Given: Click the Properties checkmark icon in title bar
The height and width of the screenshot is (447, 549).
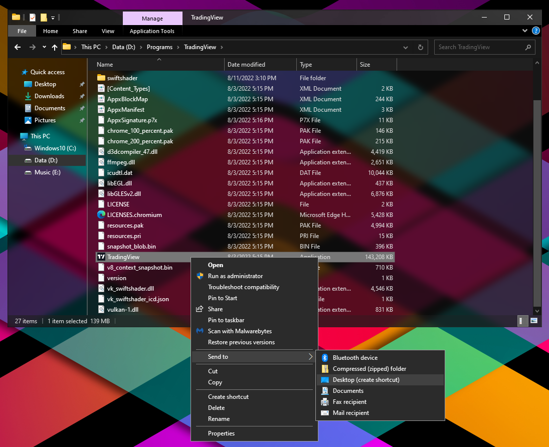Looking at the screenshot, I should pos(33,17).
